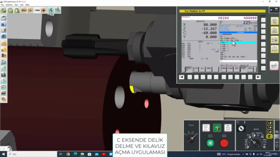Image resolution: width=280 pixels, height=157 pixels.
Task: Select the ABSOLUTE soft key on screen
Action: pos(189,69)
